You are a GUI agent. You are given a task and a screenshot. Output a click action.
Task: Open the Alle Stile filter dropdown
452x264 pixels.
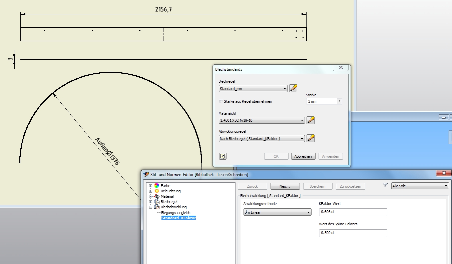tap(420, 186)
